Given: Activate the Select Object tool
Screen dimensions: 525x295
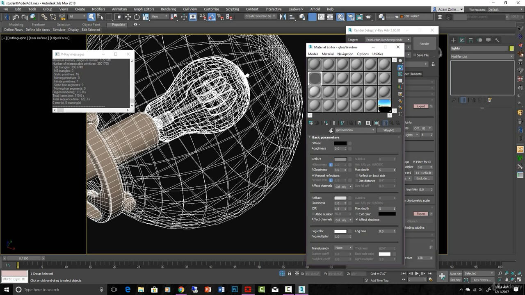Looking at the screenshot, I should (91, 17).
